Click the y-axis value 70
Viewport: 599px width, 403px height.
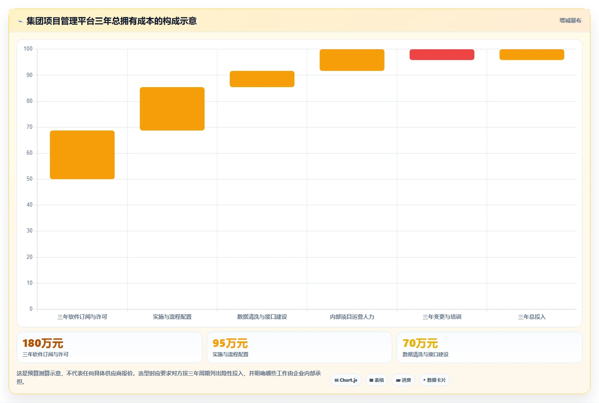(x=29, y=127)
